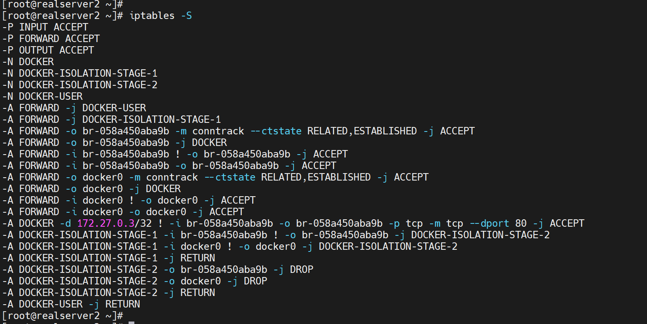647x324 pixels.
Task: Click the iptables -S command text
Action: (160, 16)
